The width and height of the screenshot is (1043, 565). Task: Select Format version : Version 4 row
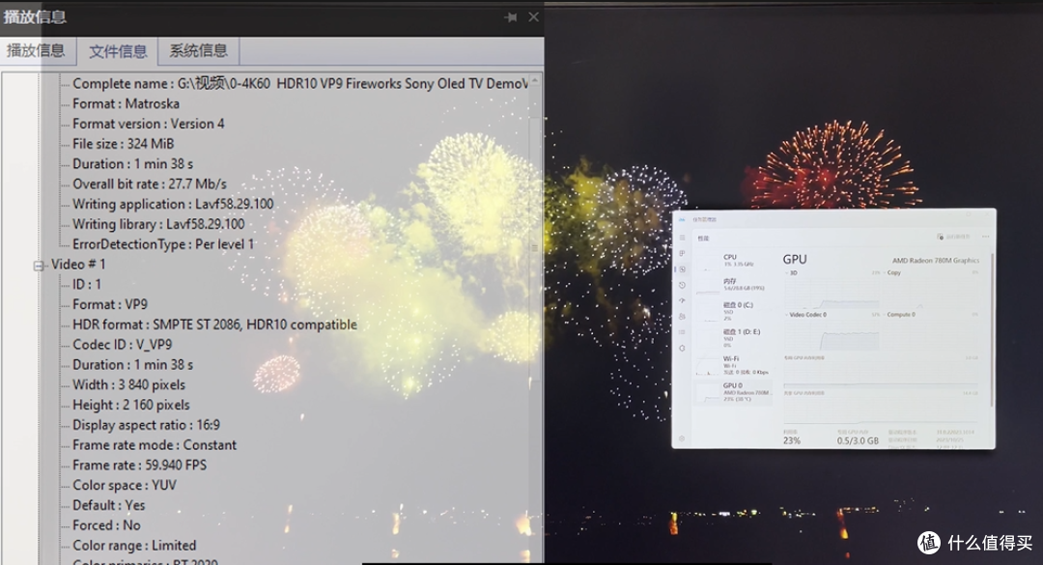(x=149, y=124)
